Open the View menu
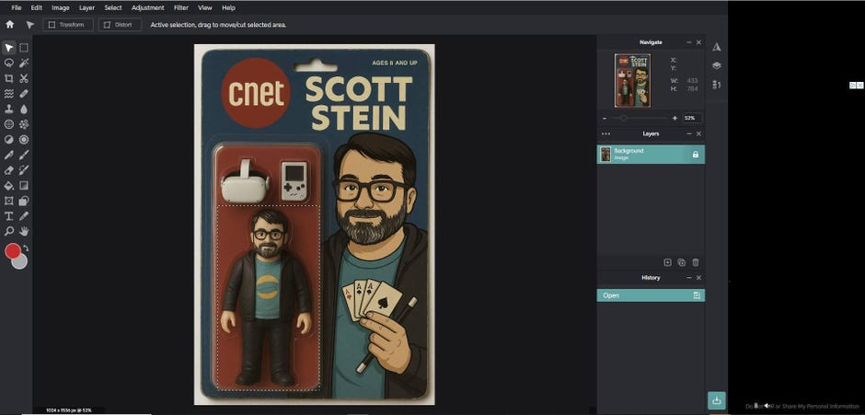The image size is (865, 415). click(204, 7)
